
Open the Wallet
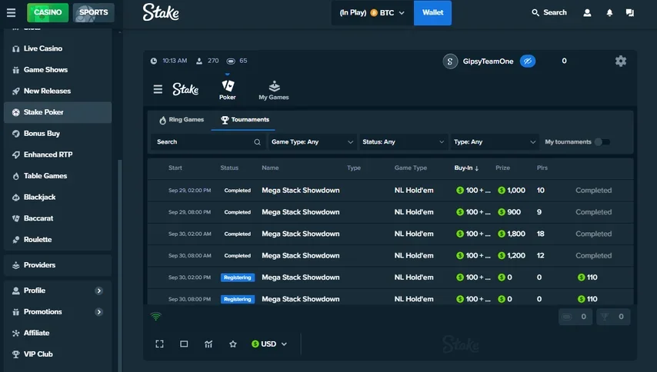432,13
